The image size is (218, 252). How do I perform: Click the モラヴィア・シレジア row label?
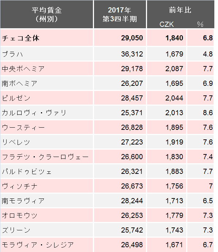point(38,245)
